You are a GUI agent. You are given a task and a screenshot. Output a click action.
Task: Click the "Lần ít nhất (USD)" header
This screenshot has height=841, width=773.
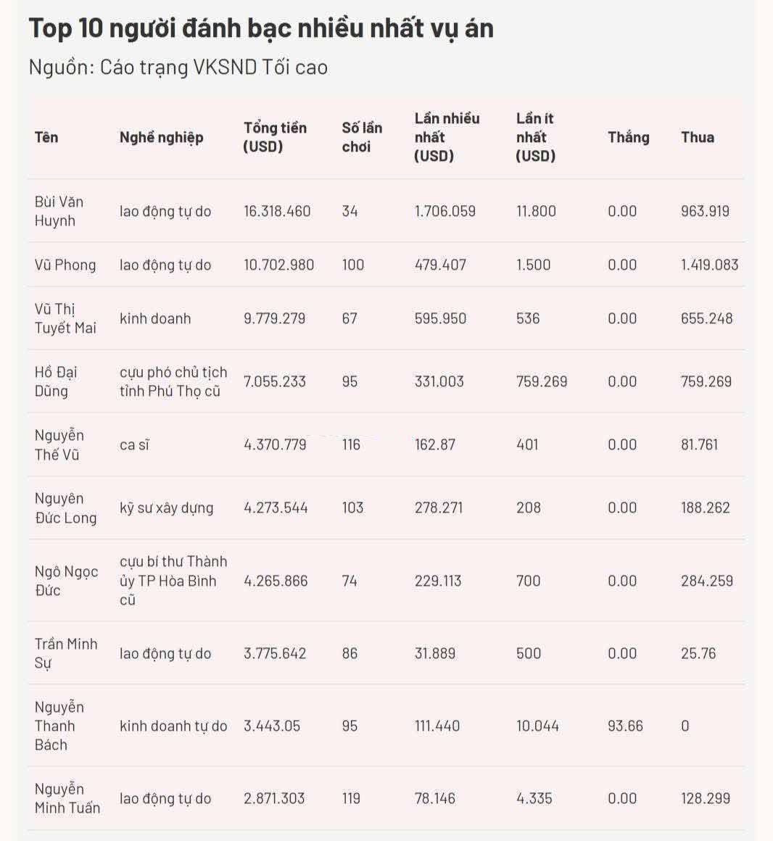coord(535,137)
